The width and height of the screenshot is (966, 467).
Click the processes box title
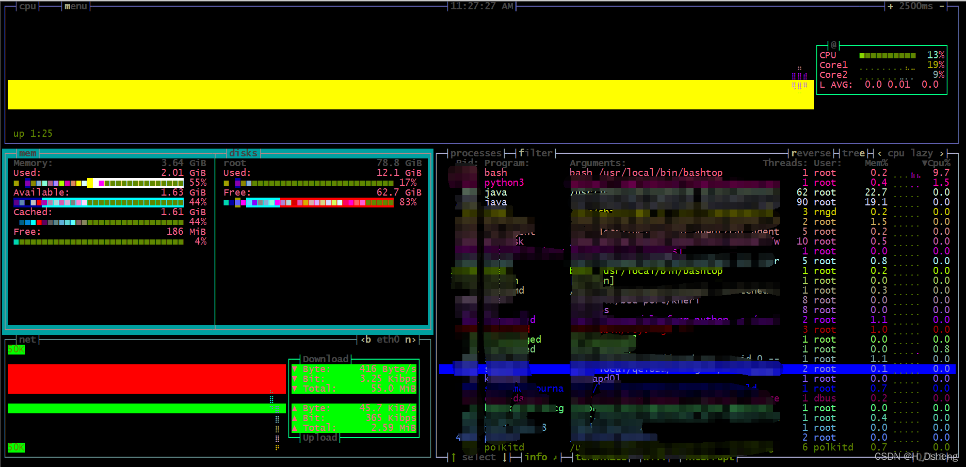pos(476,153)
